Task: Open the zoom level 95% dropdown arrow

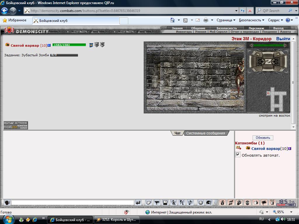Action: (291, 212)
